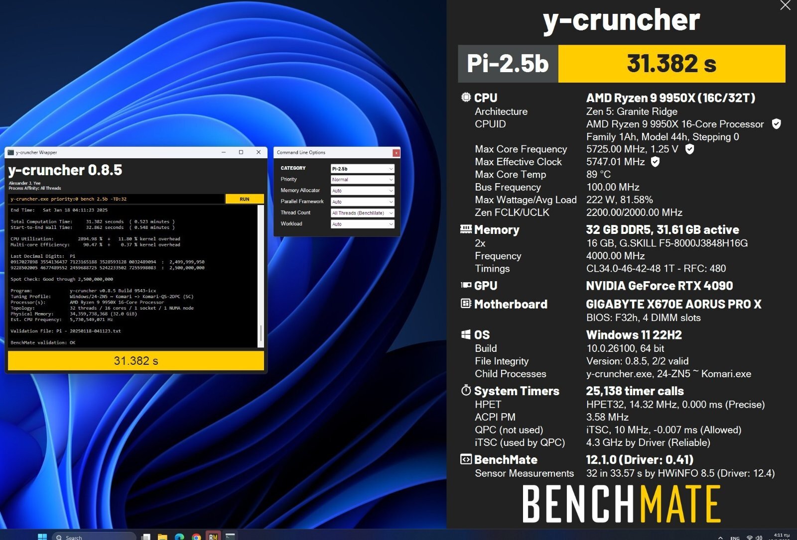The image size is (797, 540).
Task: Open the Windows Start menu
Action: click(x=42, y=537)
